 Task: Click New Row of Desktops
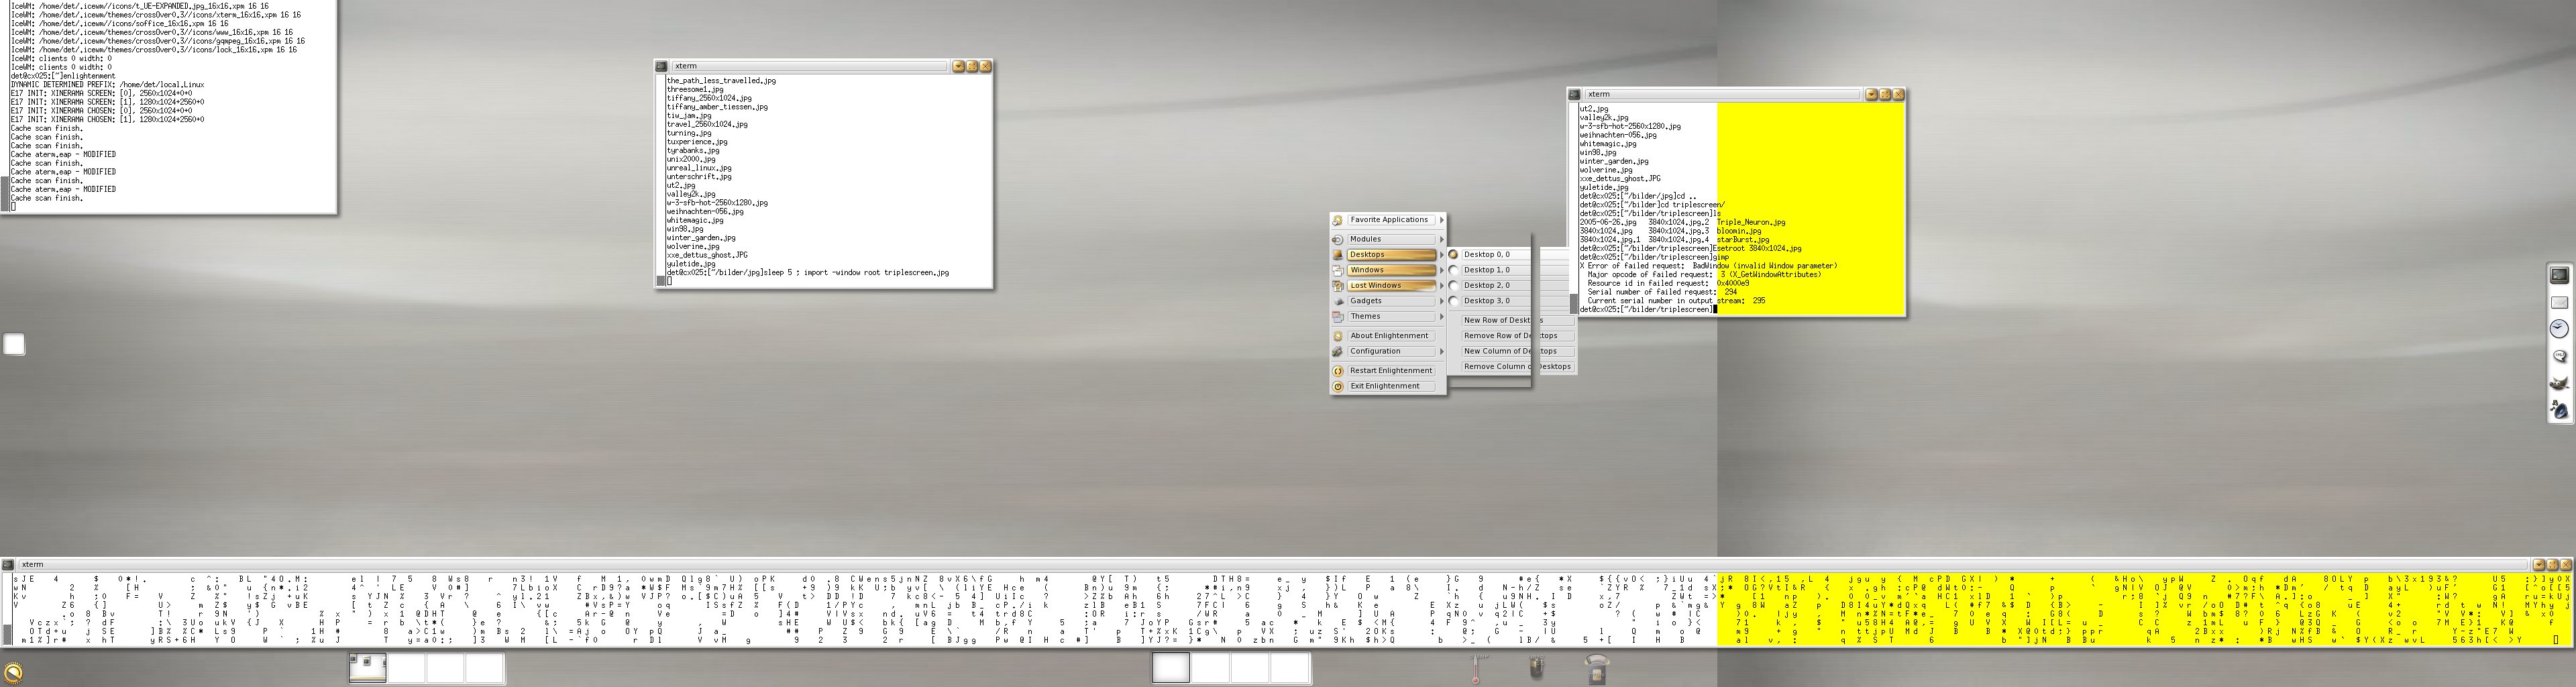coord(1497,321)
